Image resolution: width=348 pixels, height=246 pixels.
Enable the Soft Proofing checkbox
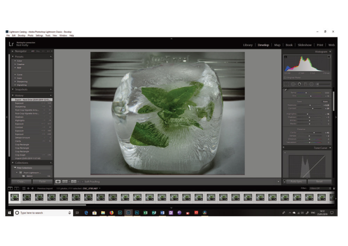click(82, 182)
